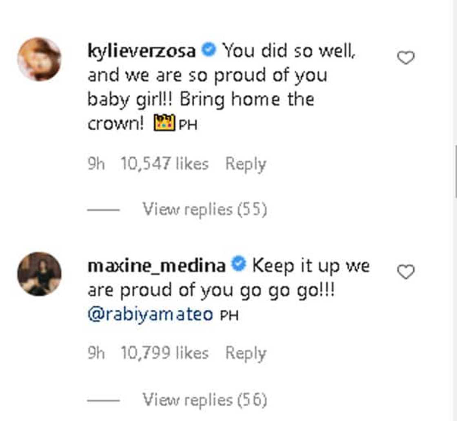This screenshot has height=421, width=457.
Task: Click the verified badge next to kylieverzosa
Action: 209,51
